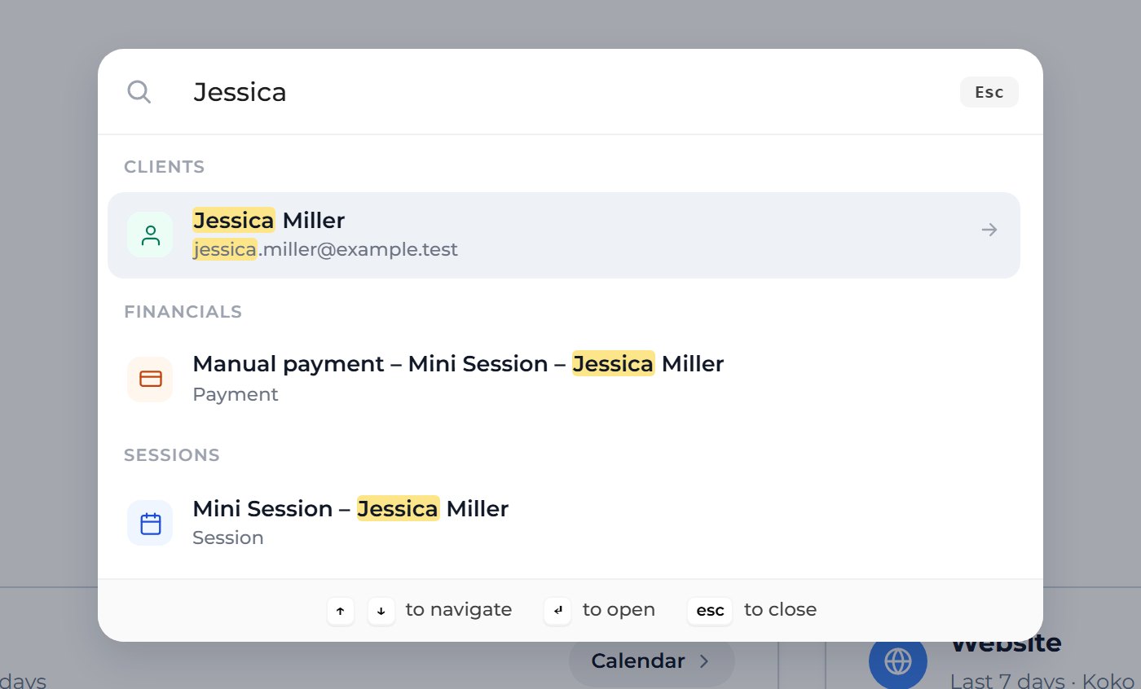Click the down arrow navigate key
The image size is (1141, 689).
[381, 610]
